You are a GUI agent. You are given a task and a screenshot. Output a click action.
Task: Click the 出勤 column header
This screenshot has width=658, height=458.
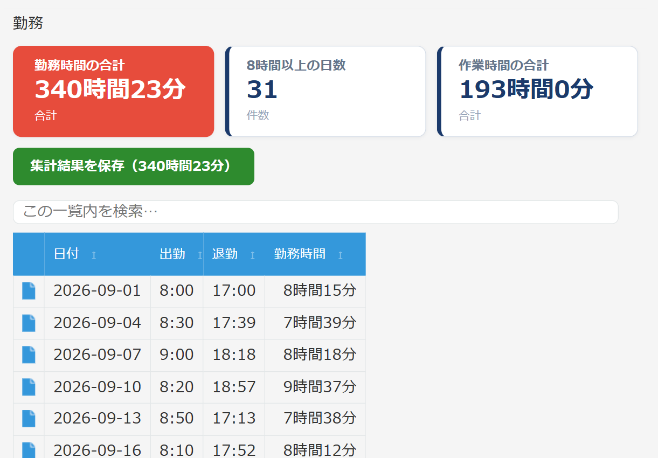[177, 254]
